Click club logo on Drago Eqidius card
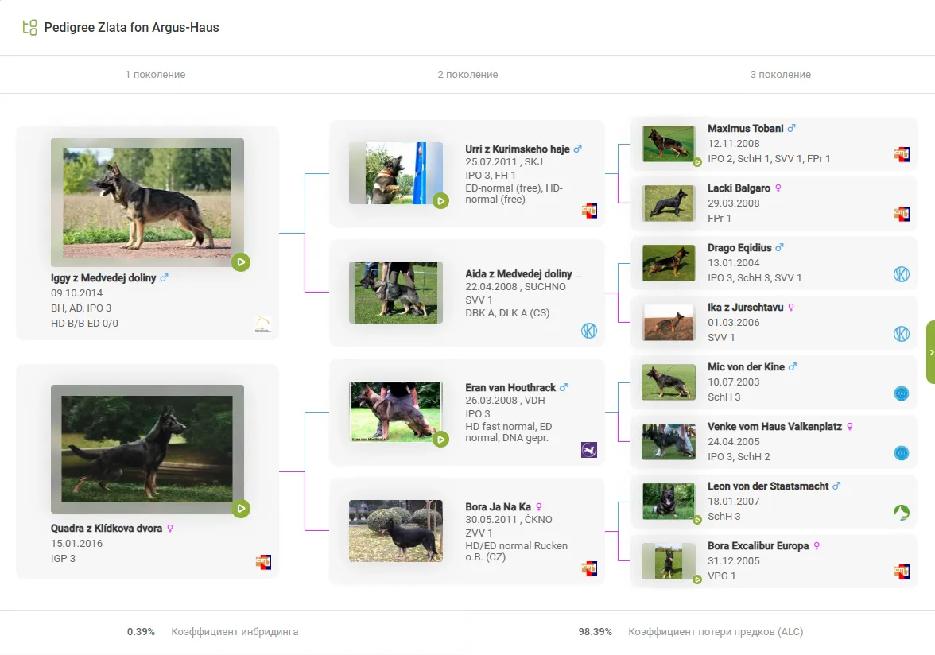Image resolution: width=935 pixels, height=655 pixels. 901,274
